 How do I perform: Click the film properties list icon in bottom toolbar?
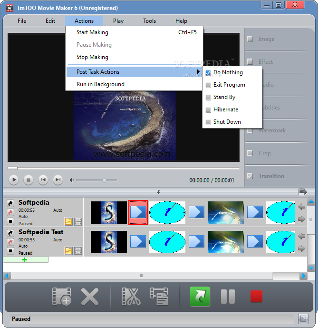pyautogui.click(x=159, y=297)
